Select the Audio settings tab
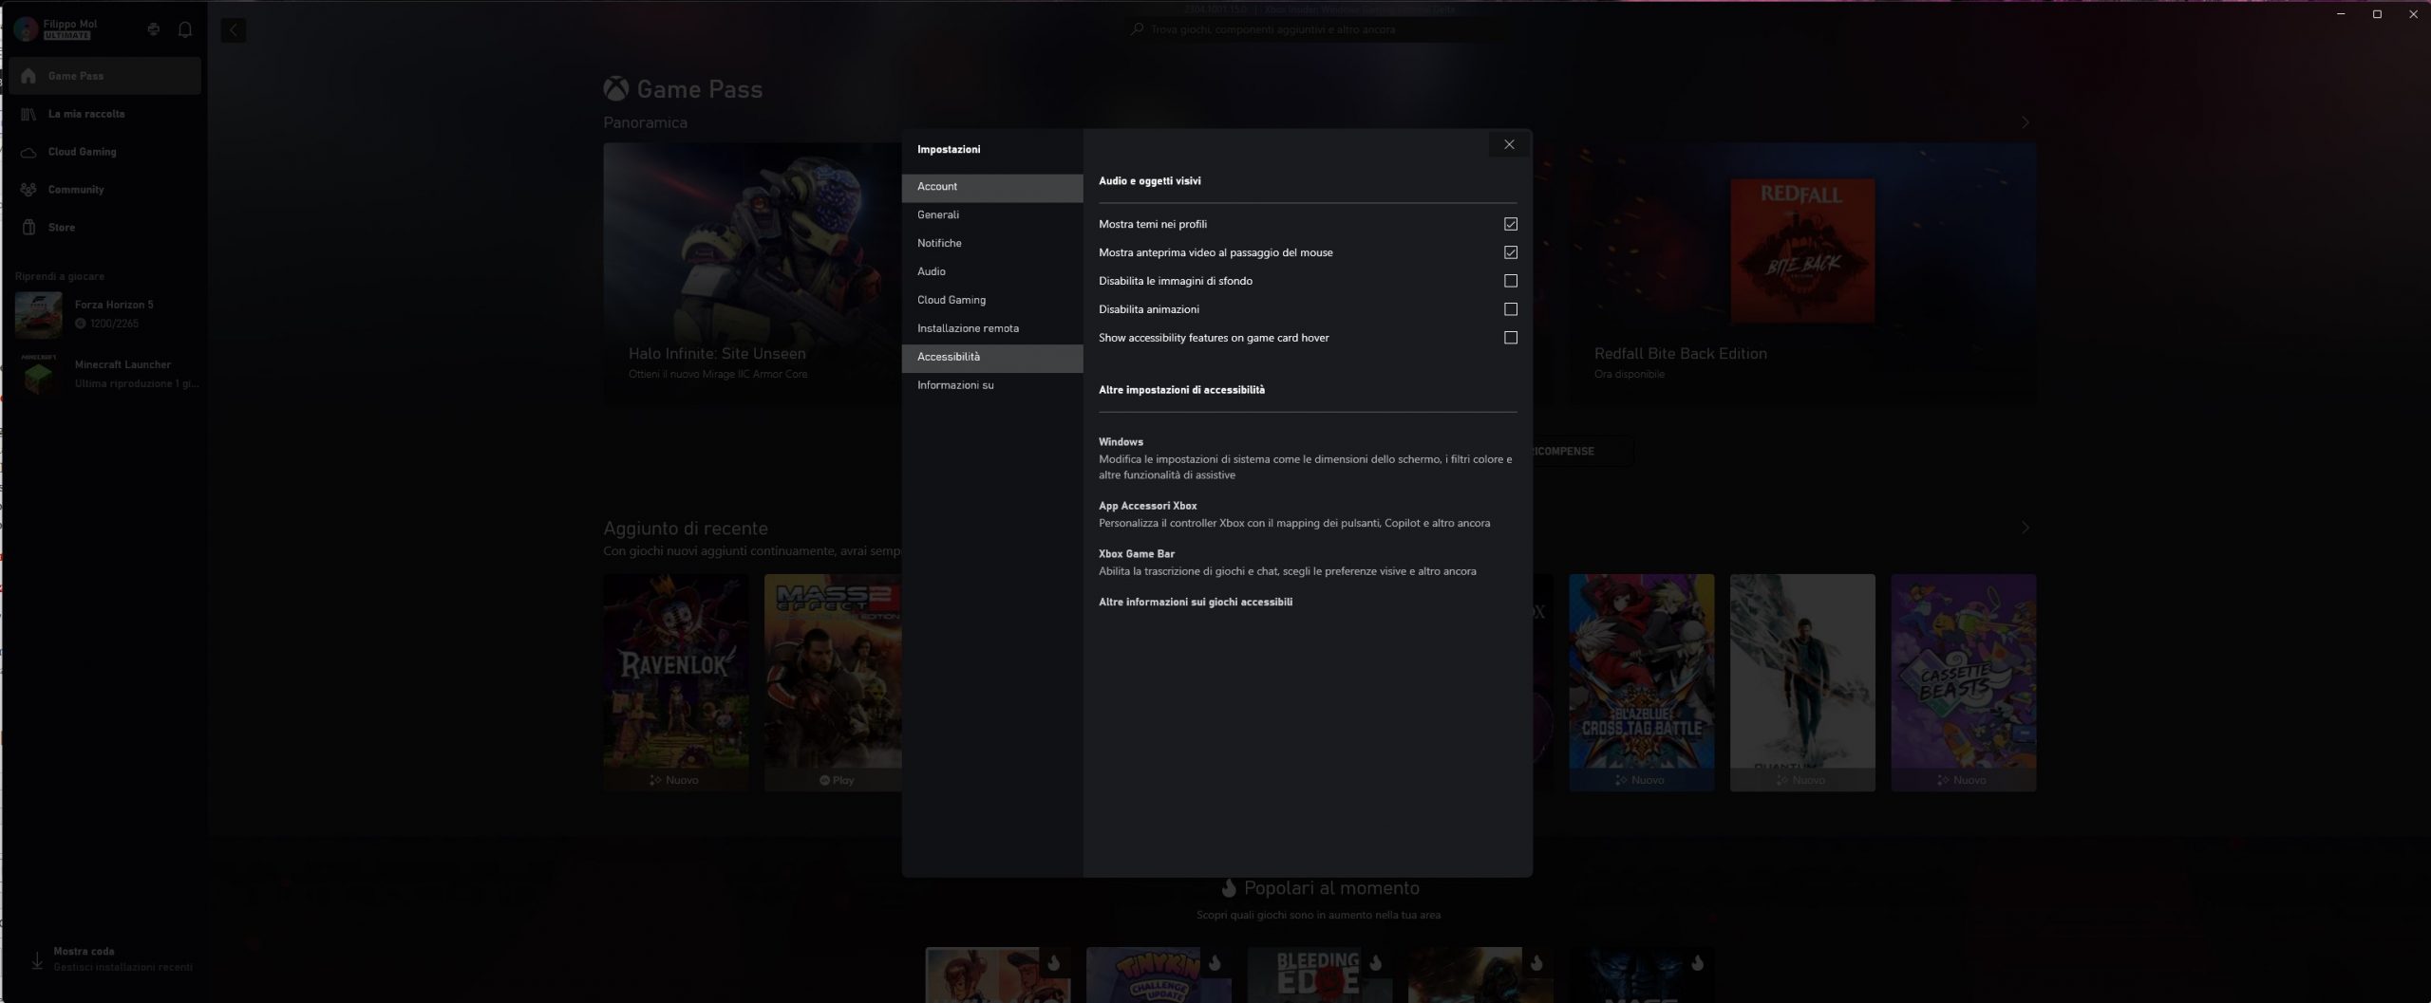Screen dimensions: 2431x1003 point(992,272)
